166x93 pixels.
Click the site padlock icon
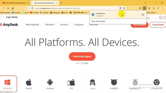(32, 8)
